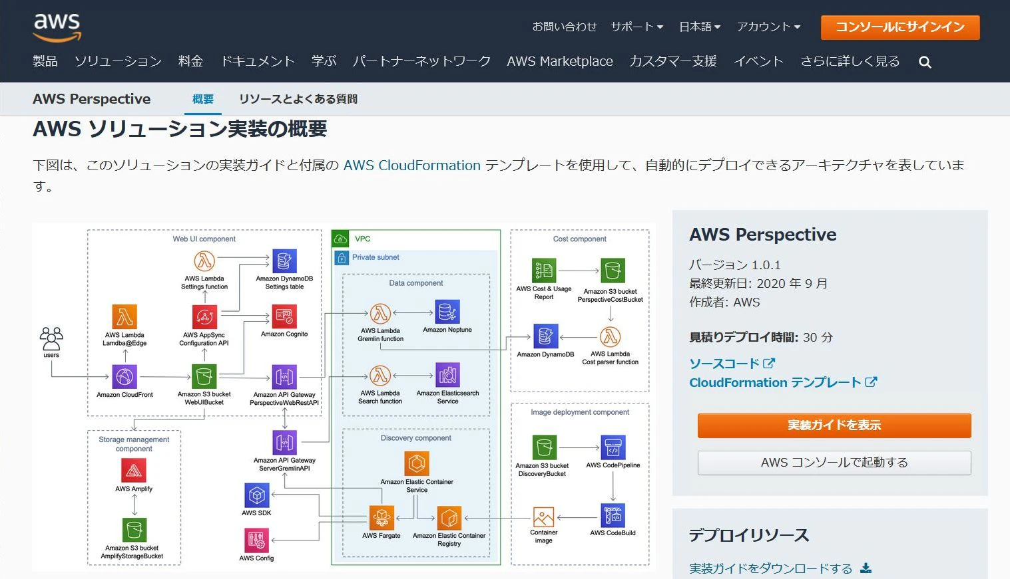Click the AWS logo
Viewport: 1010px width, 579px height.
57,27
